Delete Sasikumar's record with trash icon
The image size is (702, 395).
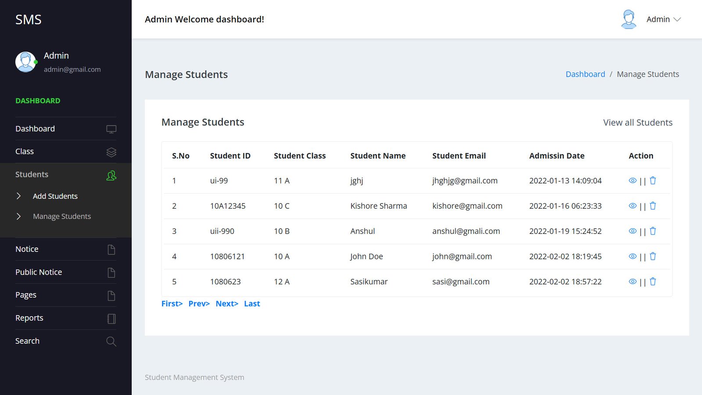pos(653,281)
